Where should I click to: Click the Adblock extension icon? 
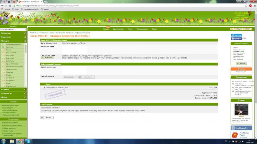250,5
